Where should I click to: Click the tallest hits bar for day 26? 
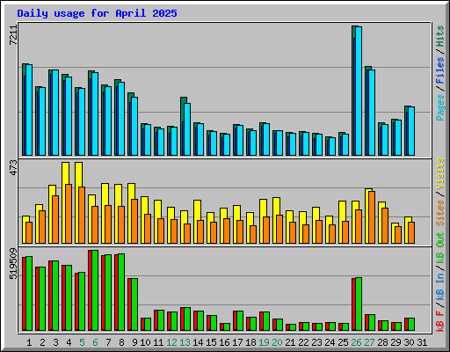357,91
